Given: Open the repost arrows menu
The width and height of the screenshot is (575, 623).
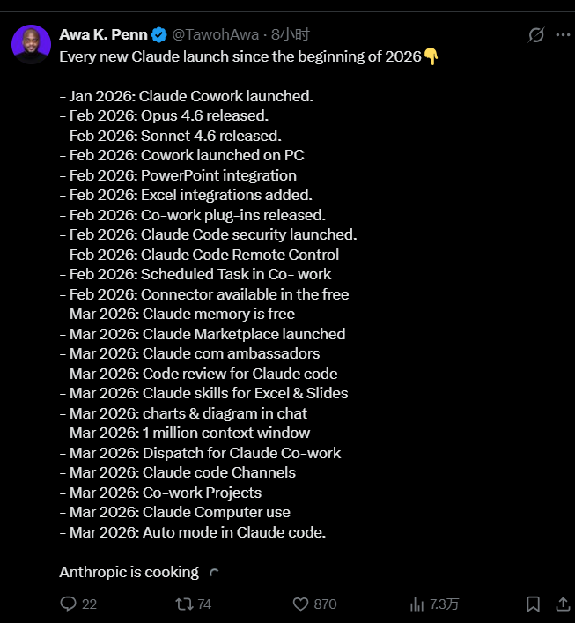Looking at the screenshot, I should [184, 604].
